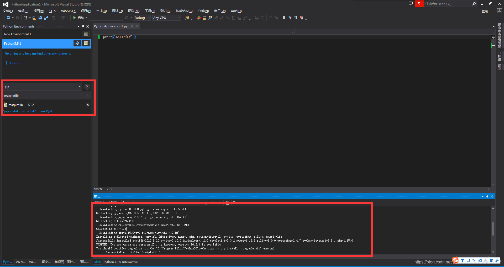
Task: Click output panel scroll-down arrow
Action: pos(493,252)
